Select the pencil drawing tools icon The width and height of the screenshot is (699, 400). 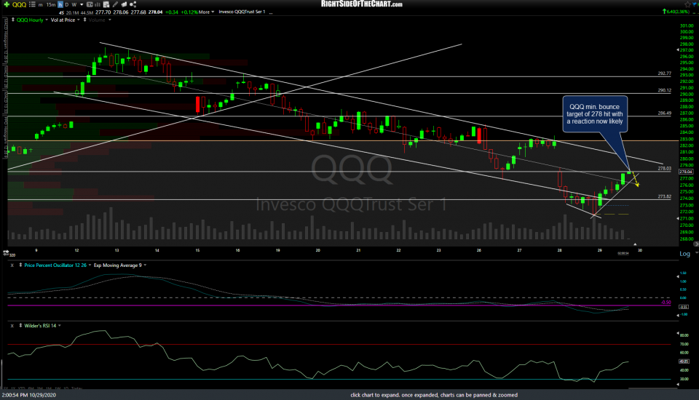(116, 4)
